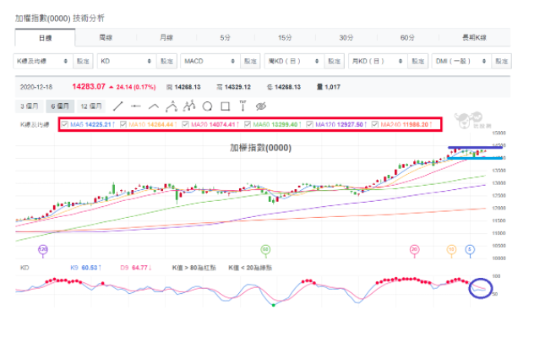Select the 3 個月 range button
This screenshot has width=545, height=337.
pos(30,106)
